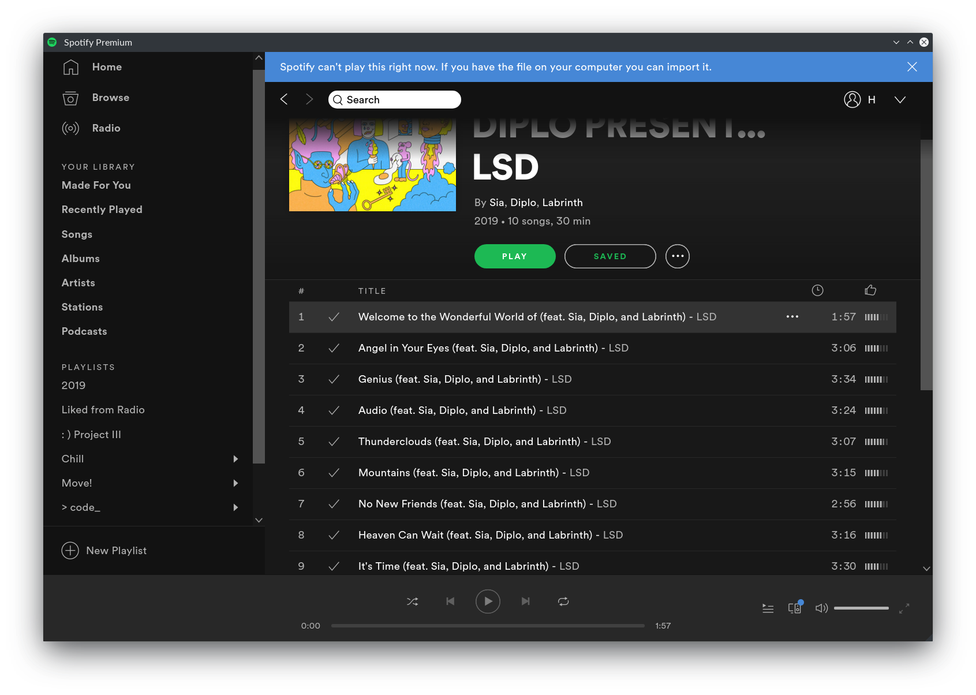Dismiss the blue playback error banner

(x=912, y=67)
